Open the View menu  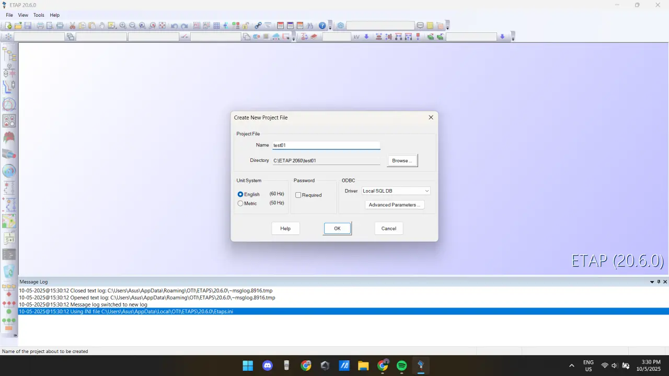(x=23, y=15)
